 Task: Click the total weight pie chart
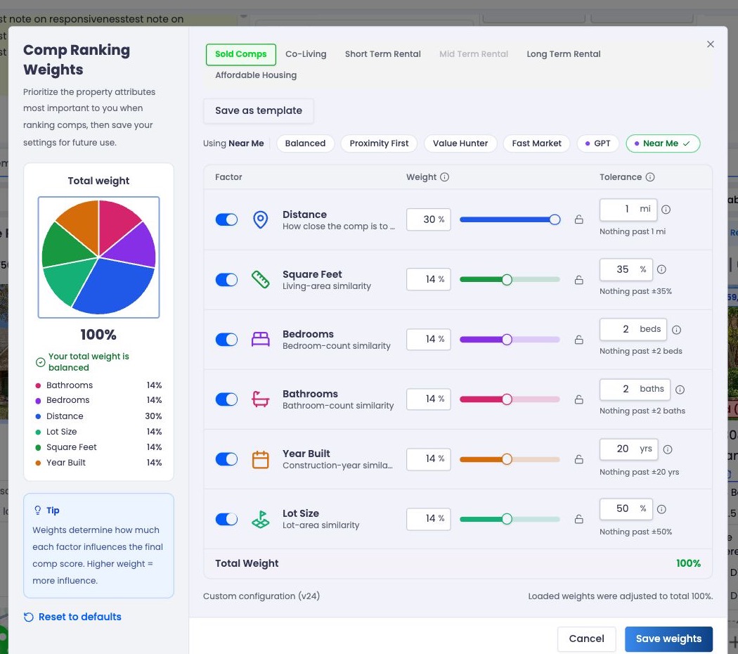point(99,257)
